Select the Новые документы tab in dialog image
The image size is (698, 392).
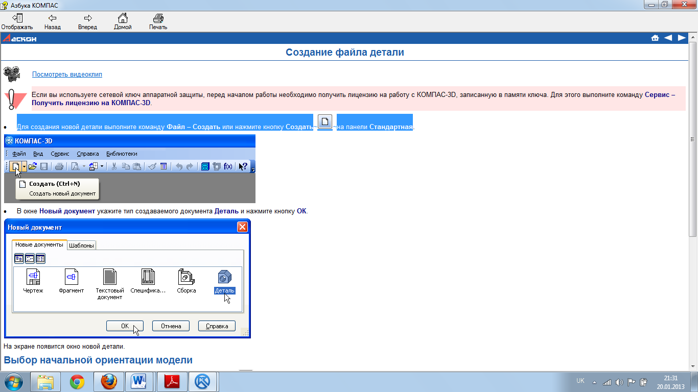coord(39,245)
